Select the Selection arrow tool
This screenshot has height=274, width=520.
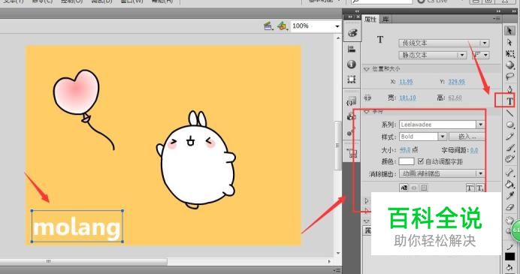(x=509, y=31)
